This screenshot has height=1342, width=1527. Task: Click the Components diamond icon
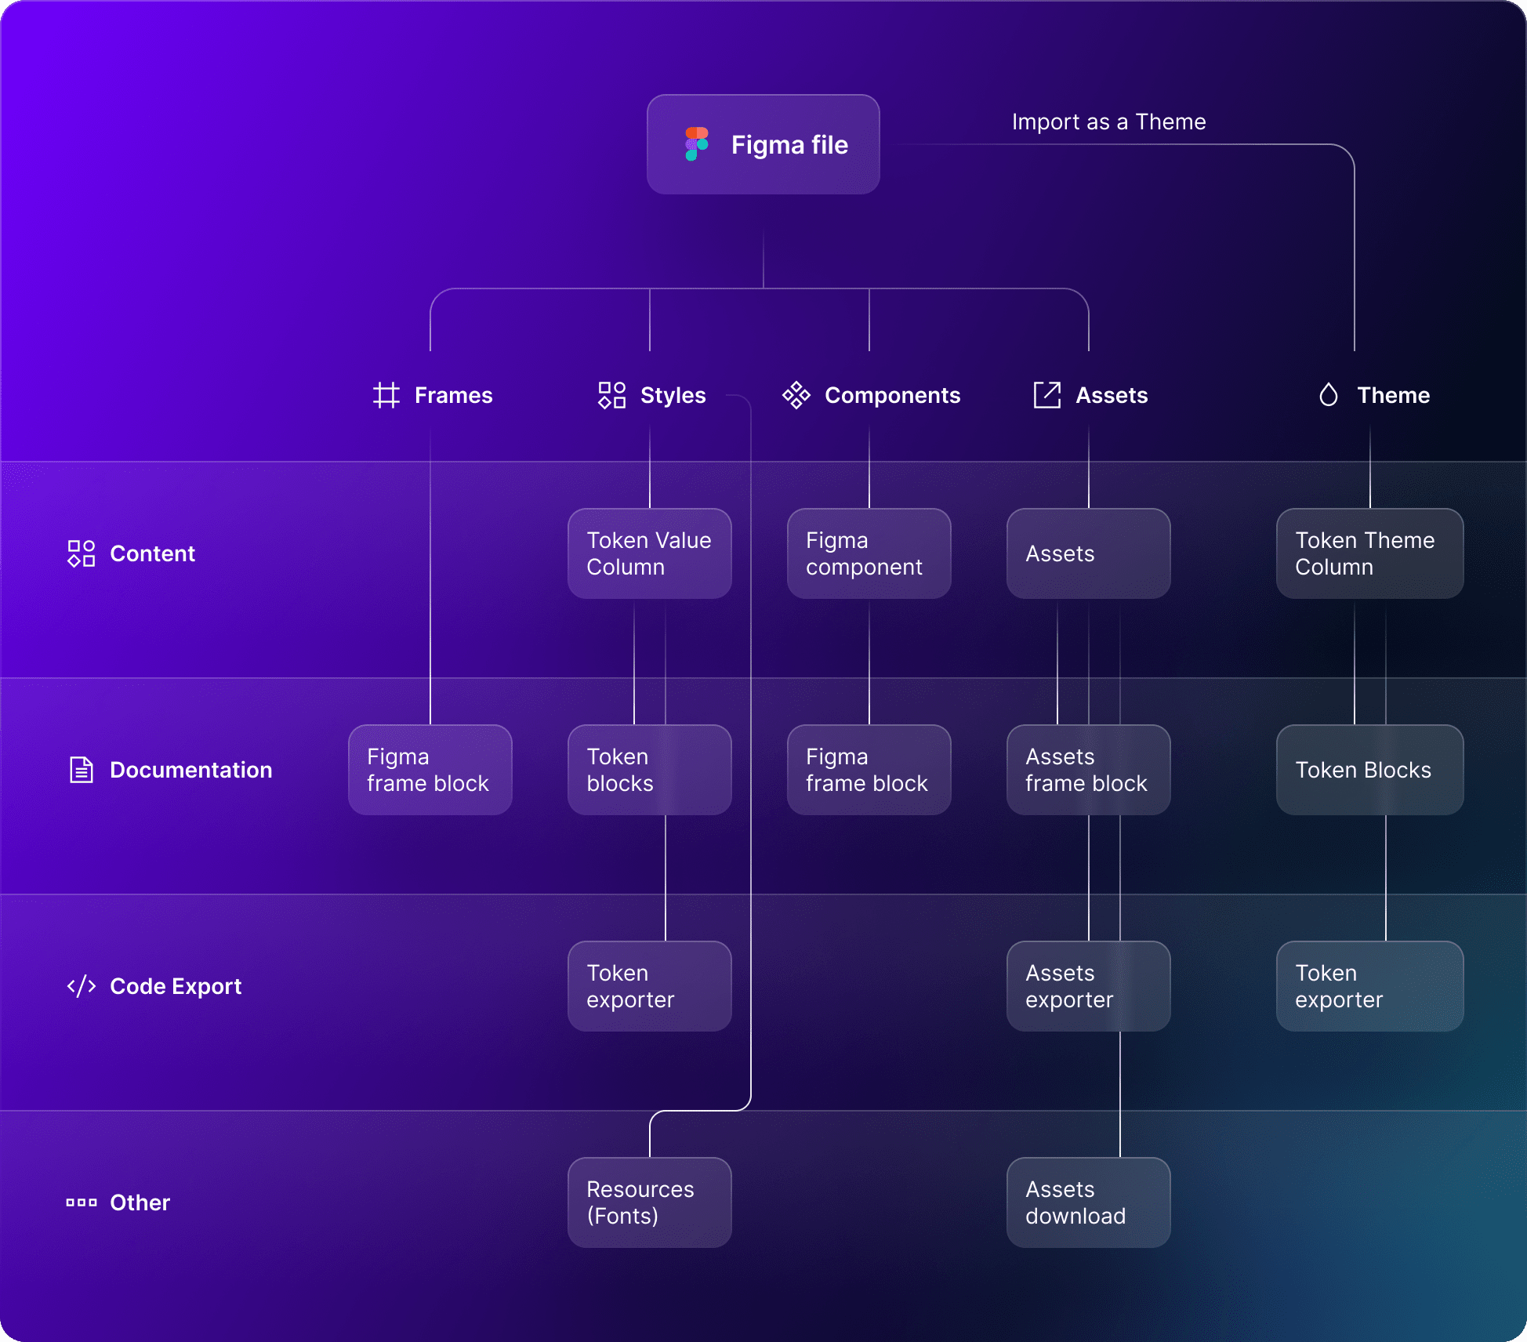coord(796,395)
